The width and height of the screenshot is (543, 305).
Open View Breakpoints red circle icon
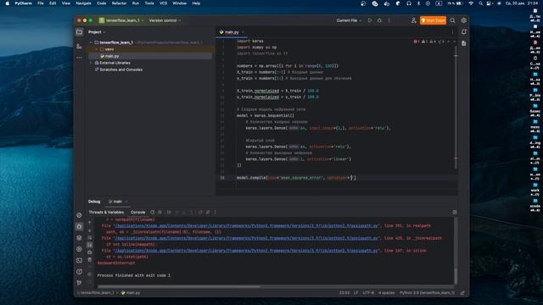click(200, 213)
